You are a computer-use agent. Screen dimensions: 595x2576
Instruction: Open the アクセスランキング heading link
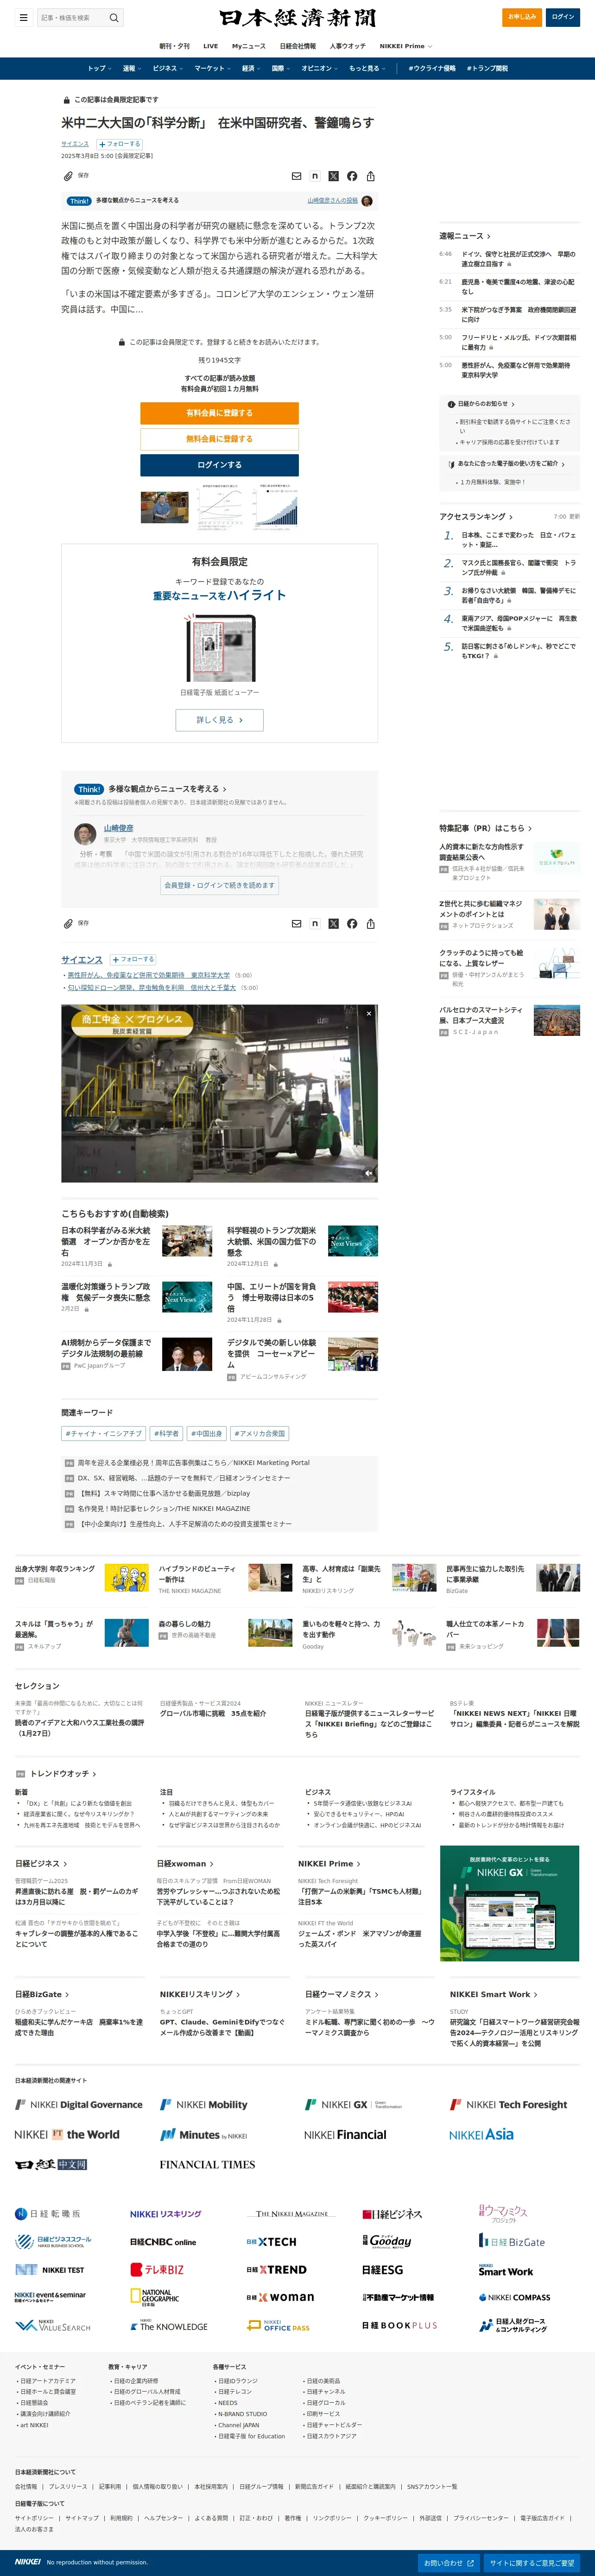coord(476,517)
